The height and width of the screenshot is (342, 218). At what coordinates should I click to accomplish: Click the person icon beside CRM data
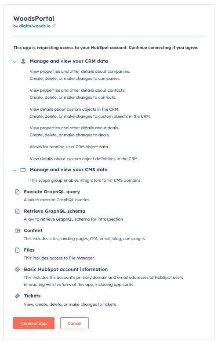(23, 61)
